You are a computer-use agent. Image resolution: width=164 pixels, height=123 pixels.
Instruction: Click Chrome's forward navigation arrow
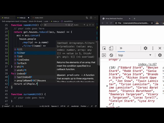coord(107,23)
